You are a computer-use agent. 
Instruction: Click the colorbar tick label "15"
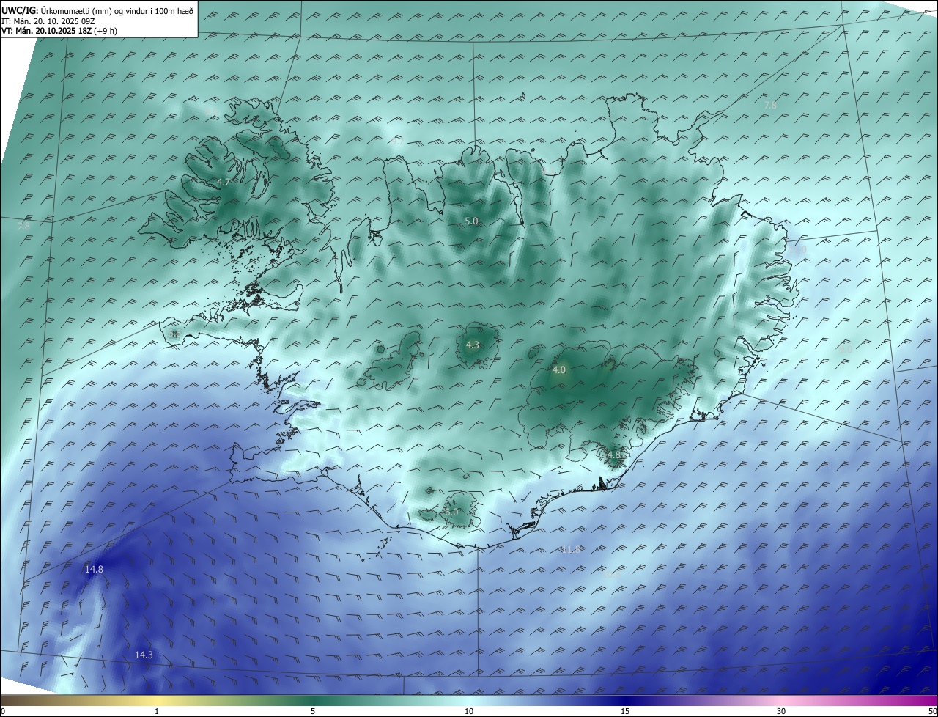point(625,711)
